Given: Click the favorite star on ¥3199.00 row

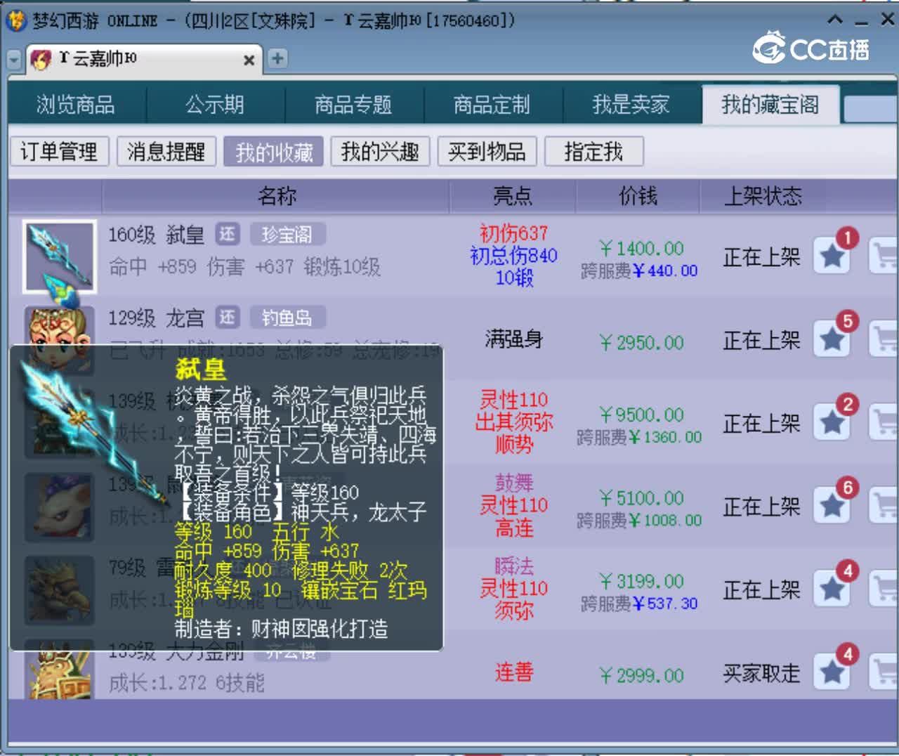Looking at the screenshot, I should [832, 589].
